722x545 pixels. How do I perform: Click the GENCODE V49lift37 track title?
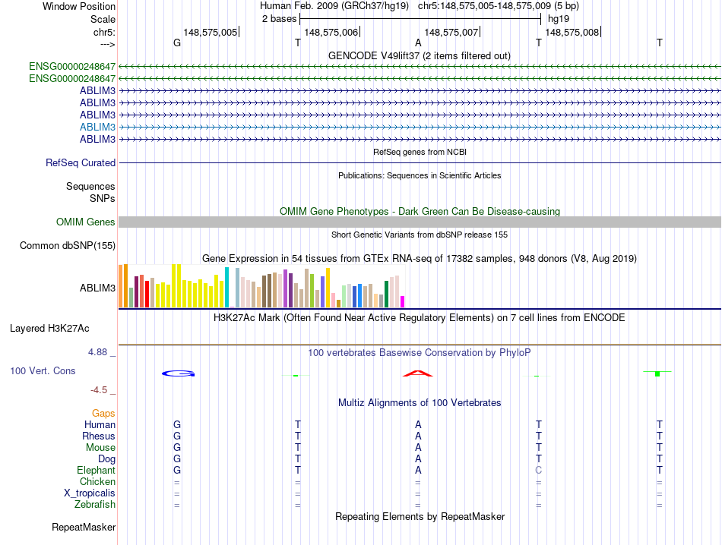(x=420, y=55)
